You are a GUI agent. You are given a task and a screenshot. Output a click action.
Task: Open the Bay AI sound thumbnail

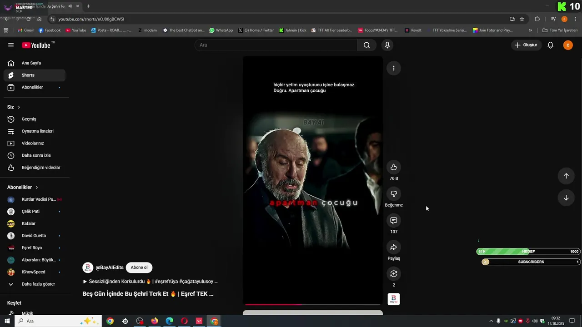click(394, 299)
